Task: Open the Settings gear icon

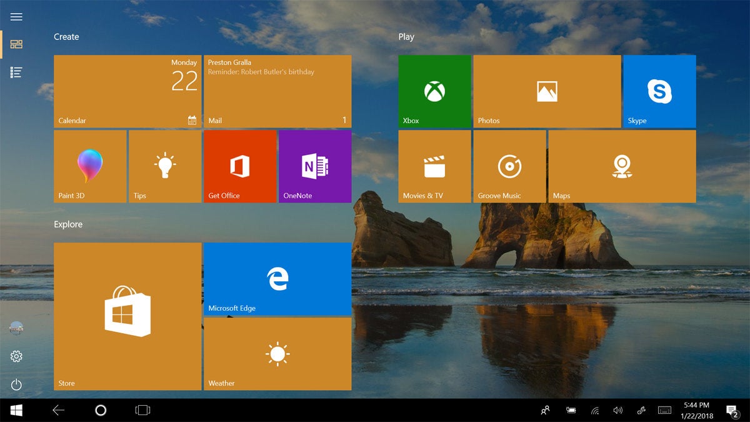Action: tap(16, 356)
